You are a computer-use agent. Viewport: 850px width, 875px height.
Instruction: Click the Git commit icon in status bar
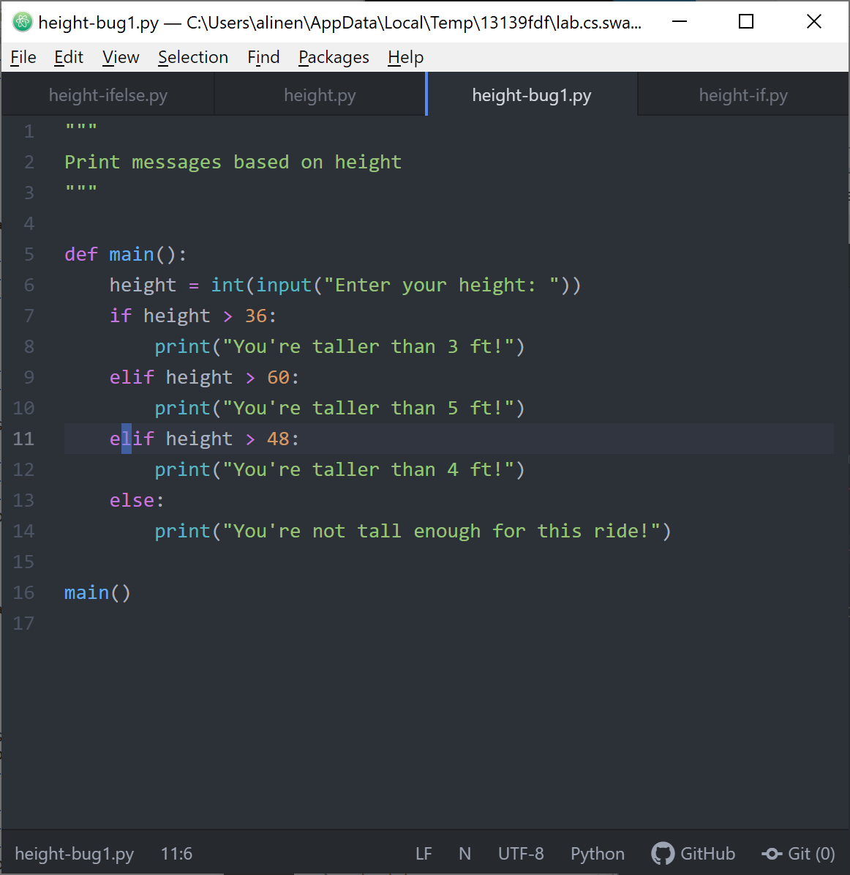[772, 854]
